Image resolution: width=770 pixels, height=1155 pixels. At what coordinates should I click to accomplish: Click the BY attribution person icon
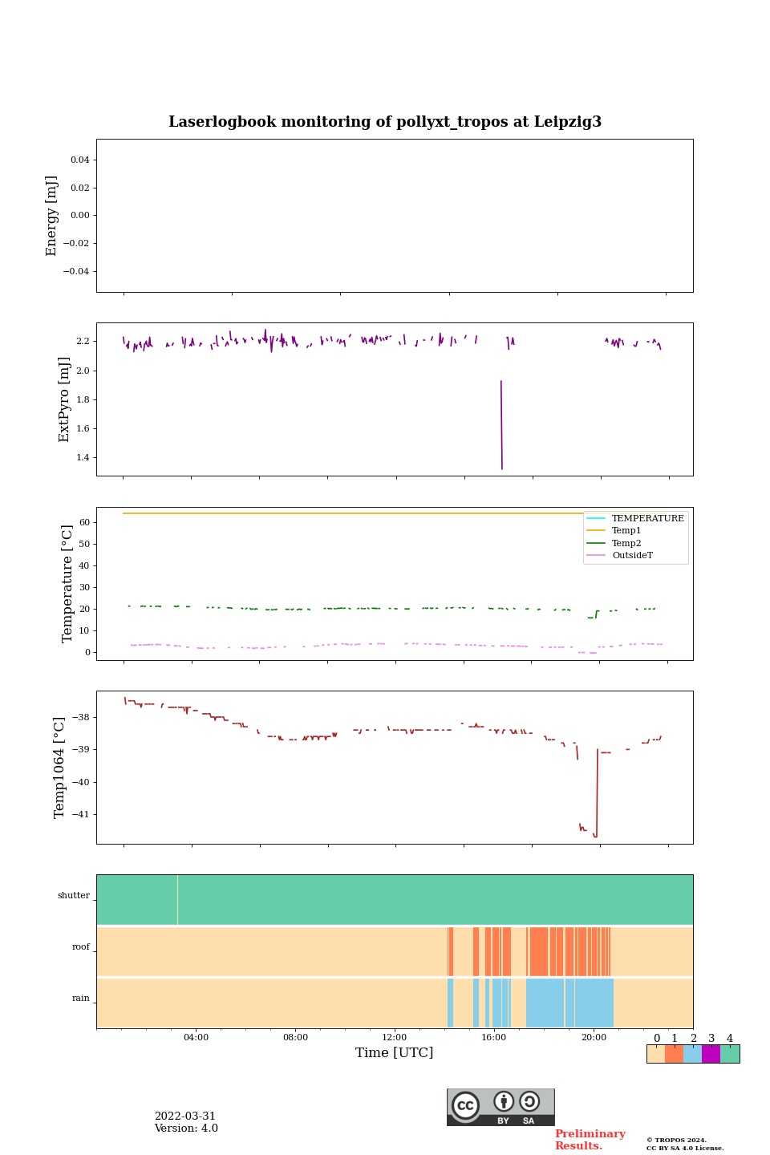(x=504, y=1102)
